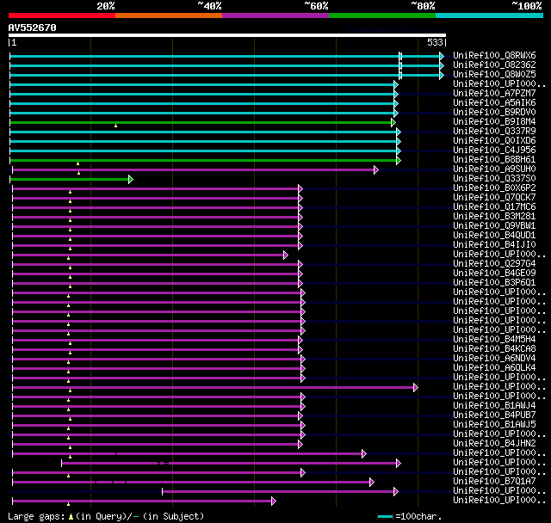
Task: Click the purple alignment bar for UniRef100_B7Q1A7
Action: point(191,483)
